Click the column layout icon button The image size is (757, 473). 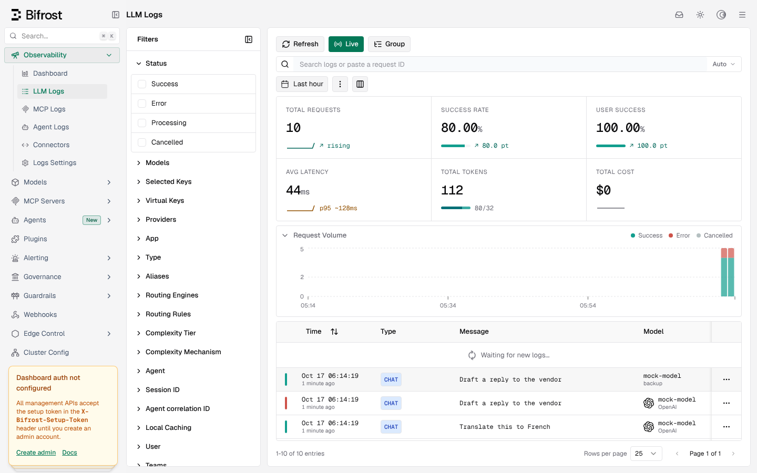point(360,84)
